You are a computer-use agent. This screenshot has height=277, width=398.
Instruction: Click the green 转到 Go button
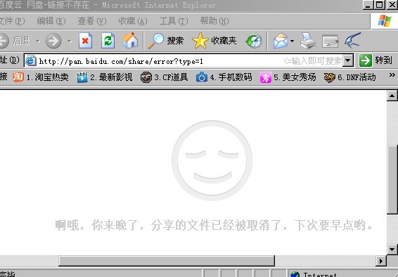point(375,60)
